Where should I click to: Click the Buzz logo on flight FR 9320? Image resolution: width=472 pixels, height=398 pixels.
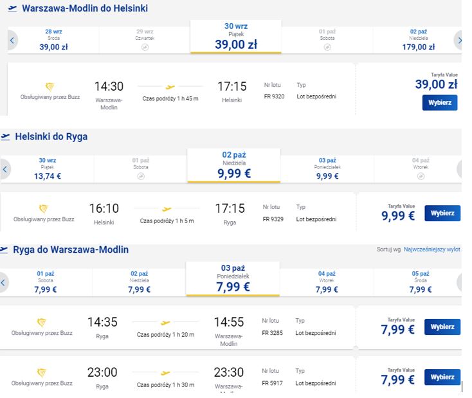pyautogui.click(x=50, y=87)
